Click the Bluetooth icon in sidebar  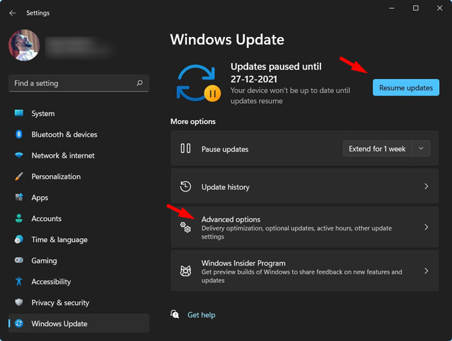[x=19, y=134]
